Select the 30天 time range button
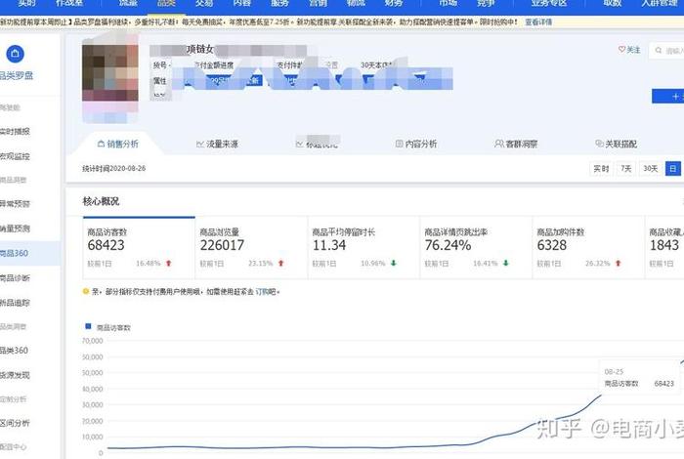This screenshot has height=459, width=684. (651, 168)
